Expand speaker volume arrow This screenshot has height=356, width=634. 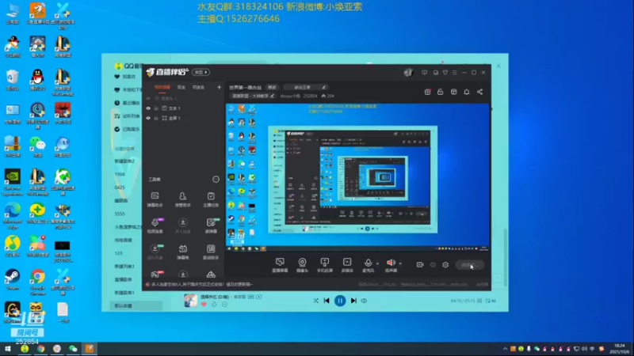point(400,263)
